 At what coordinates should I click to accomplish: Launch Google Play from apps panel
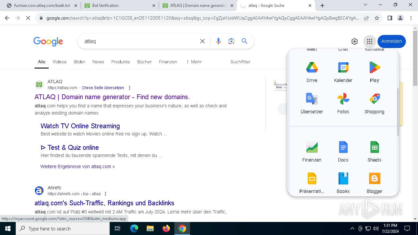[x=375, y=72]
